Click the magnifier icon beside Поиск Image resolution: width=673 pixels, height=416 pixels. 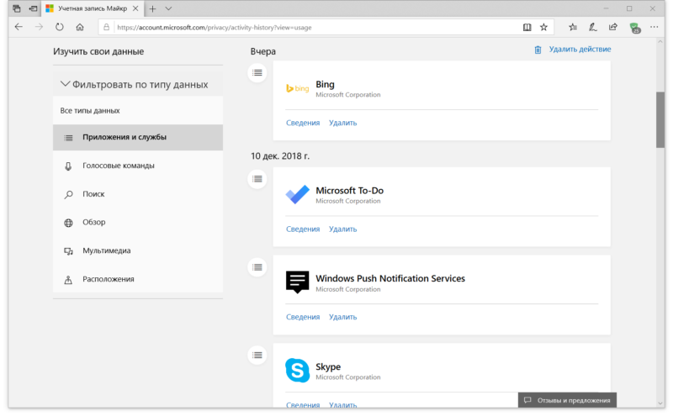coord(68,194)
